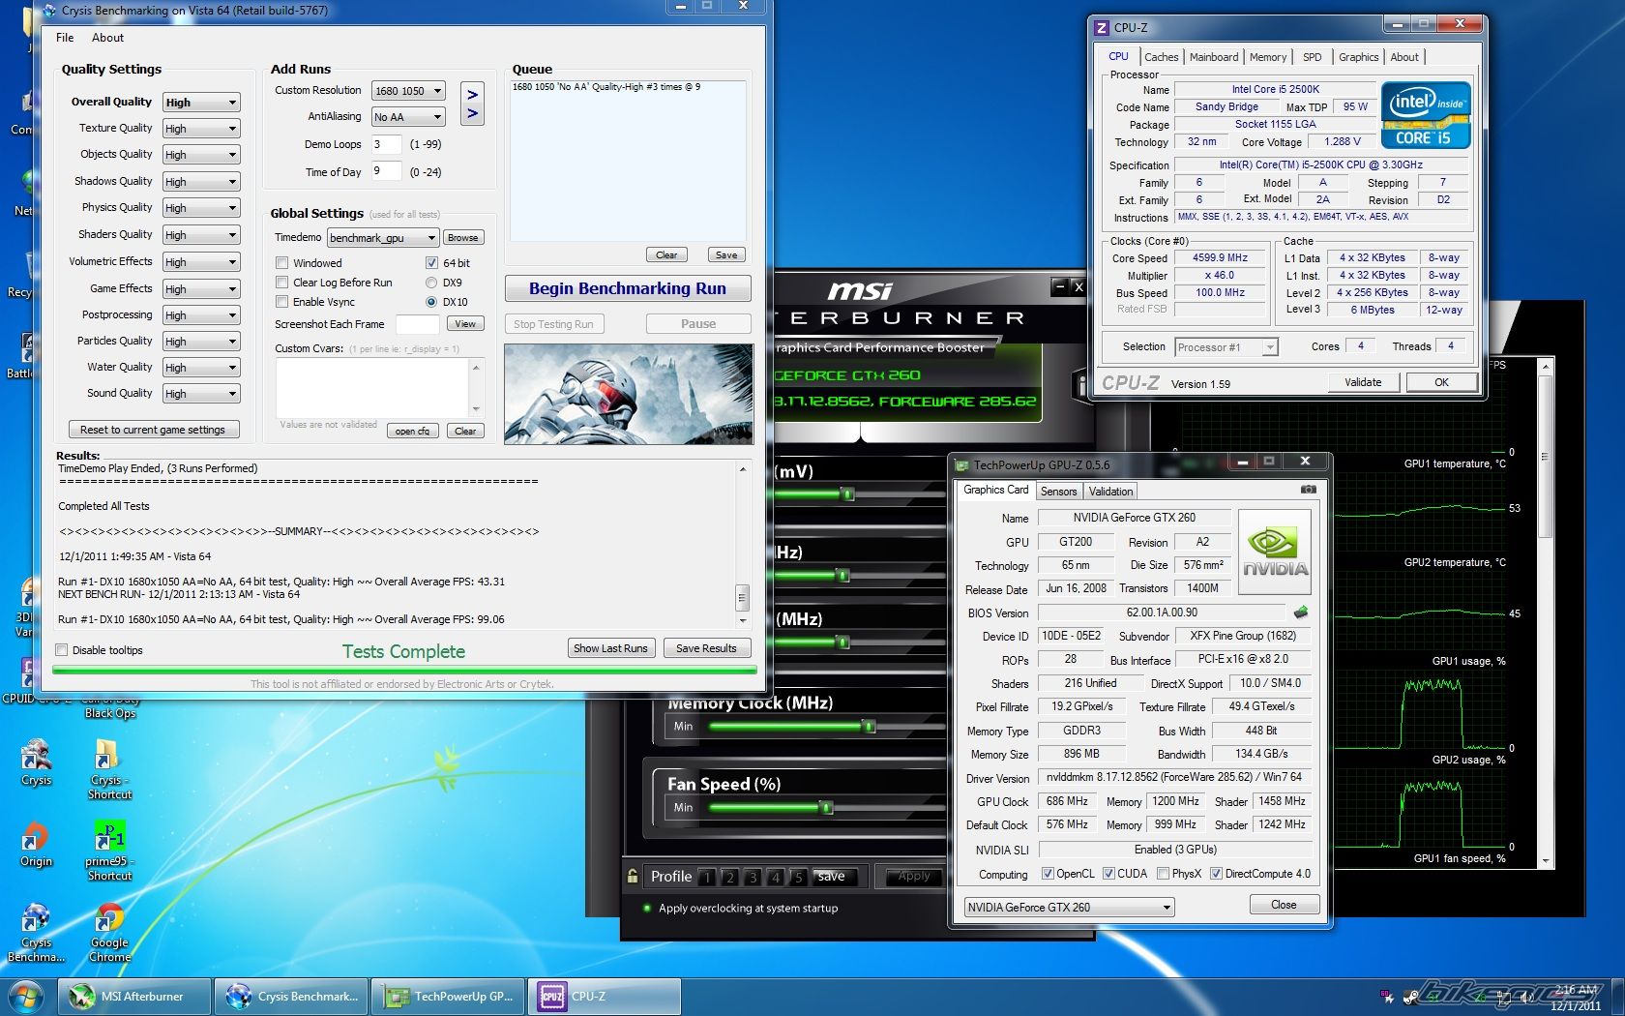Click the upper add-run arrow button
The width and height of the screenshot is (1625, 1016).
472,94
